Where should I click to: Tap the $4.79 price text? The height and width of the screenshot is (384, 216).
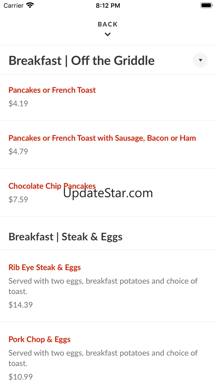(x=18, y=151)
